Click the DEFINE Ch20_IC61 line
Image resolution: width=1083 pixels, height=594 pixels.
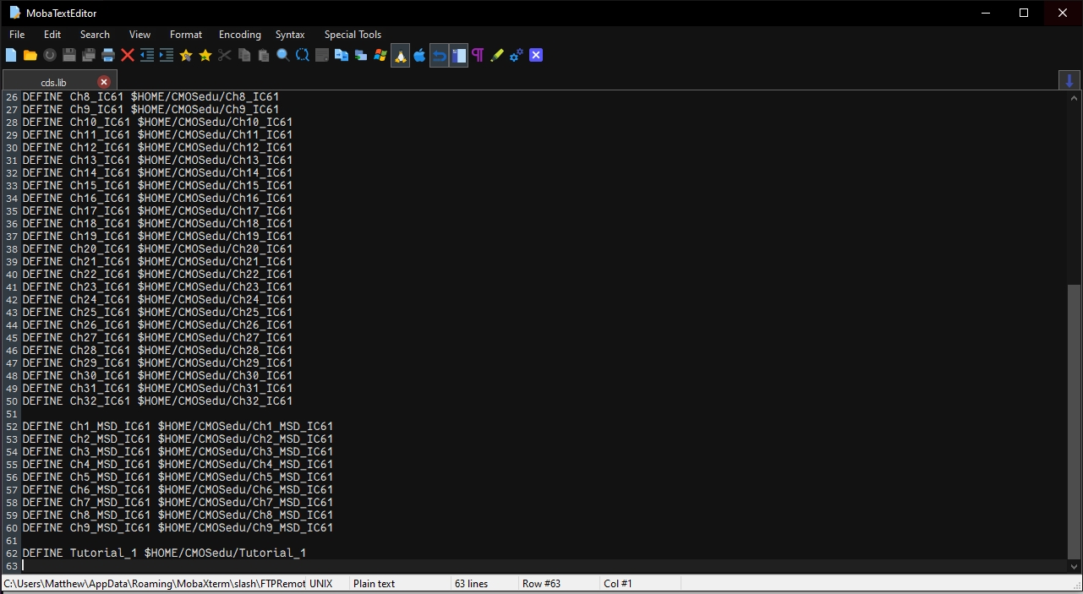[x=157, y=249]
